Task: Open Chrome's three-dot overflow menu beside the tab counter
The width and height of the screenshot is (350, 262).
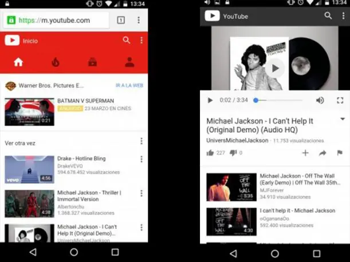Action: coord(139,20)
